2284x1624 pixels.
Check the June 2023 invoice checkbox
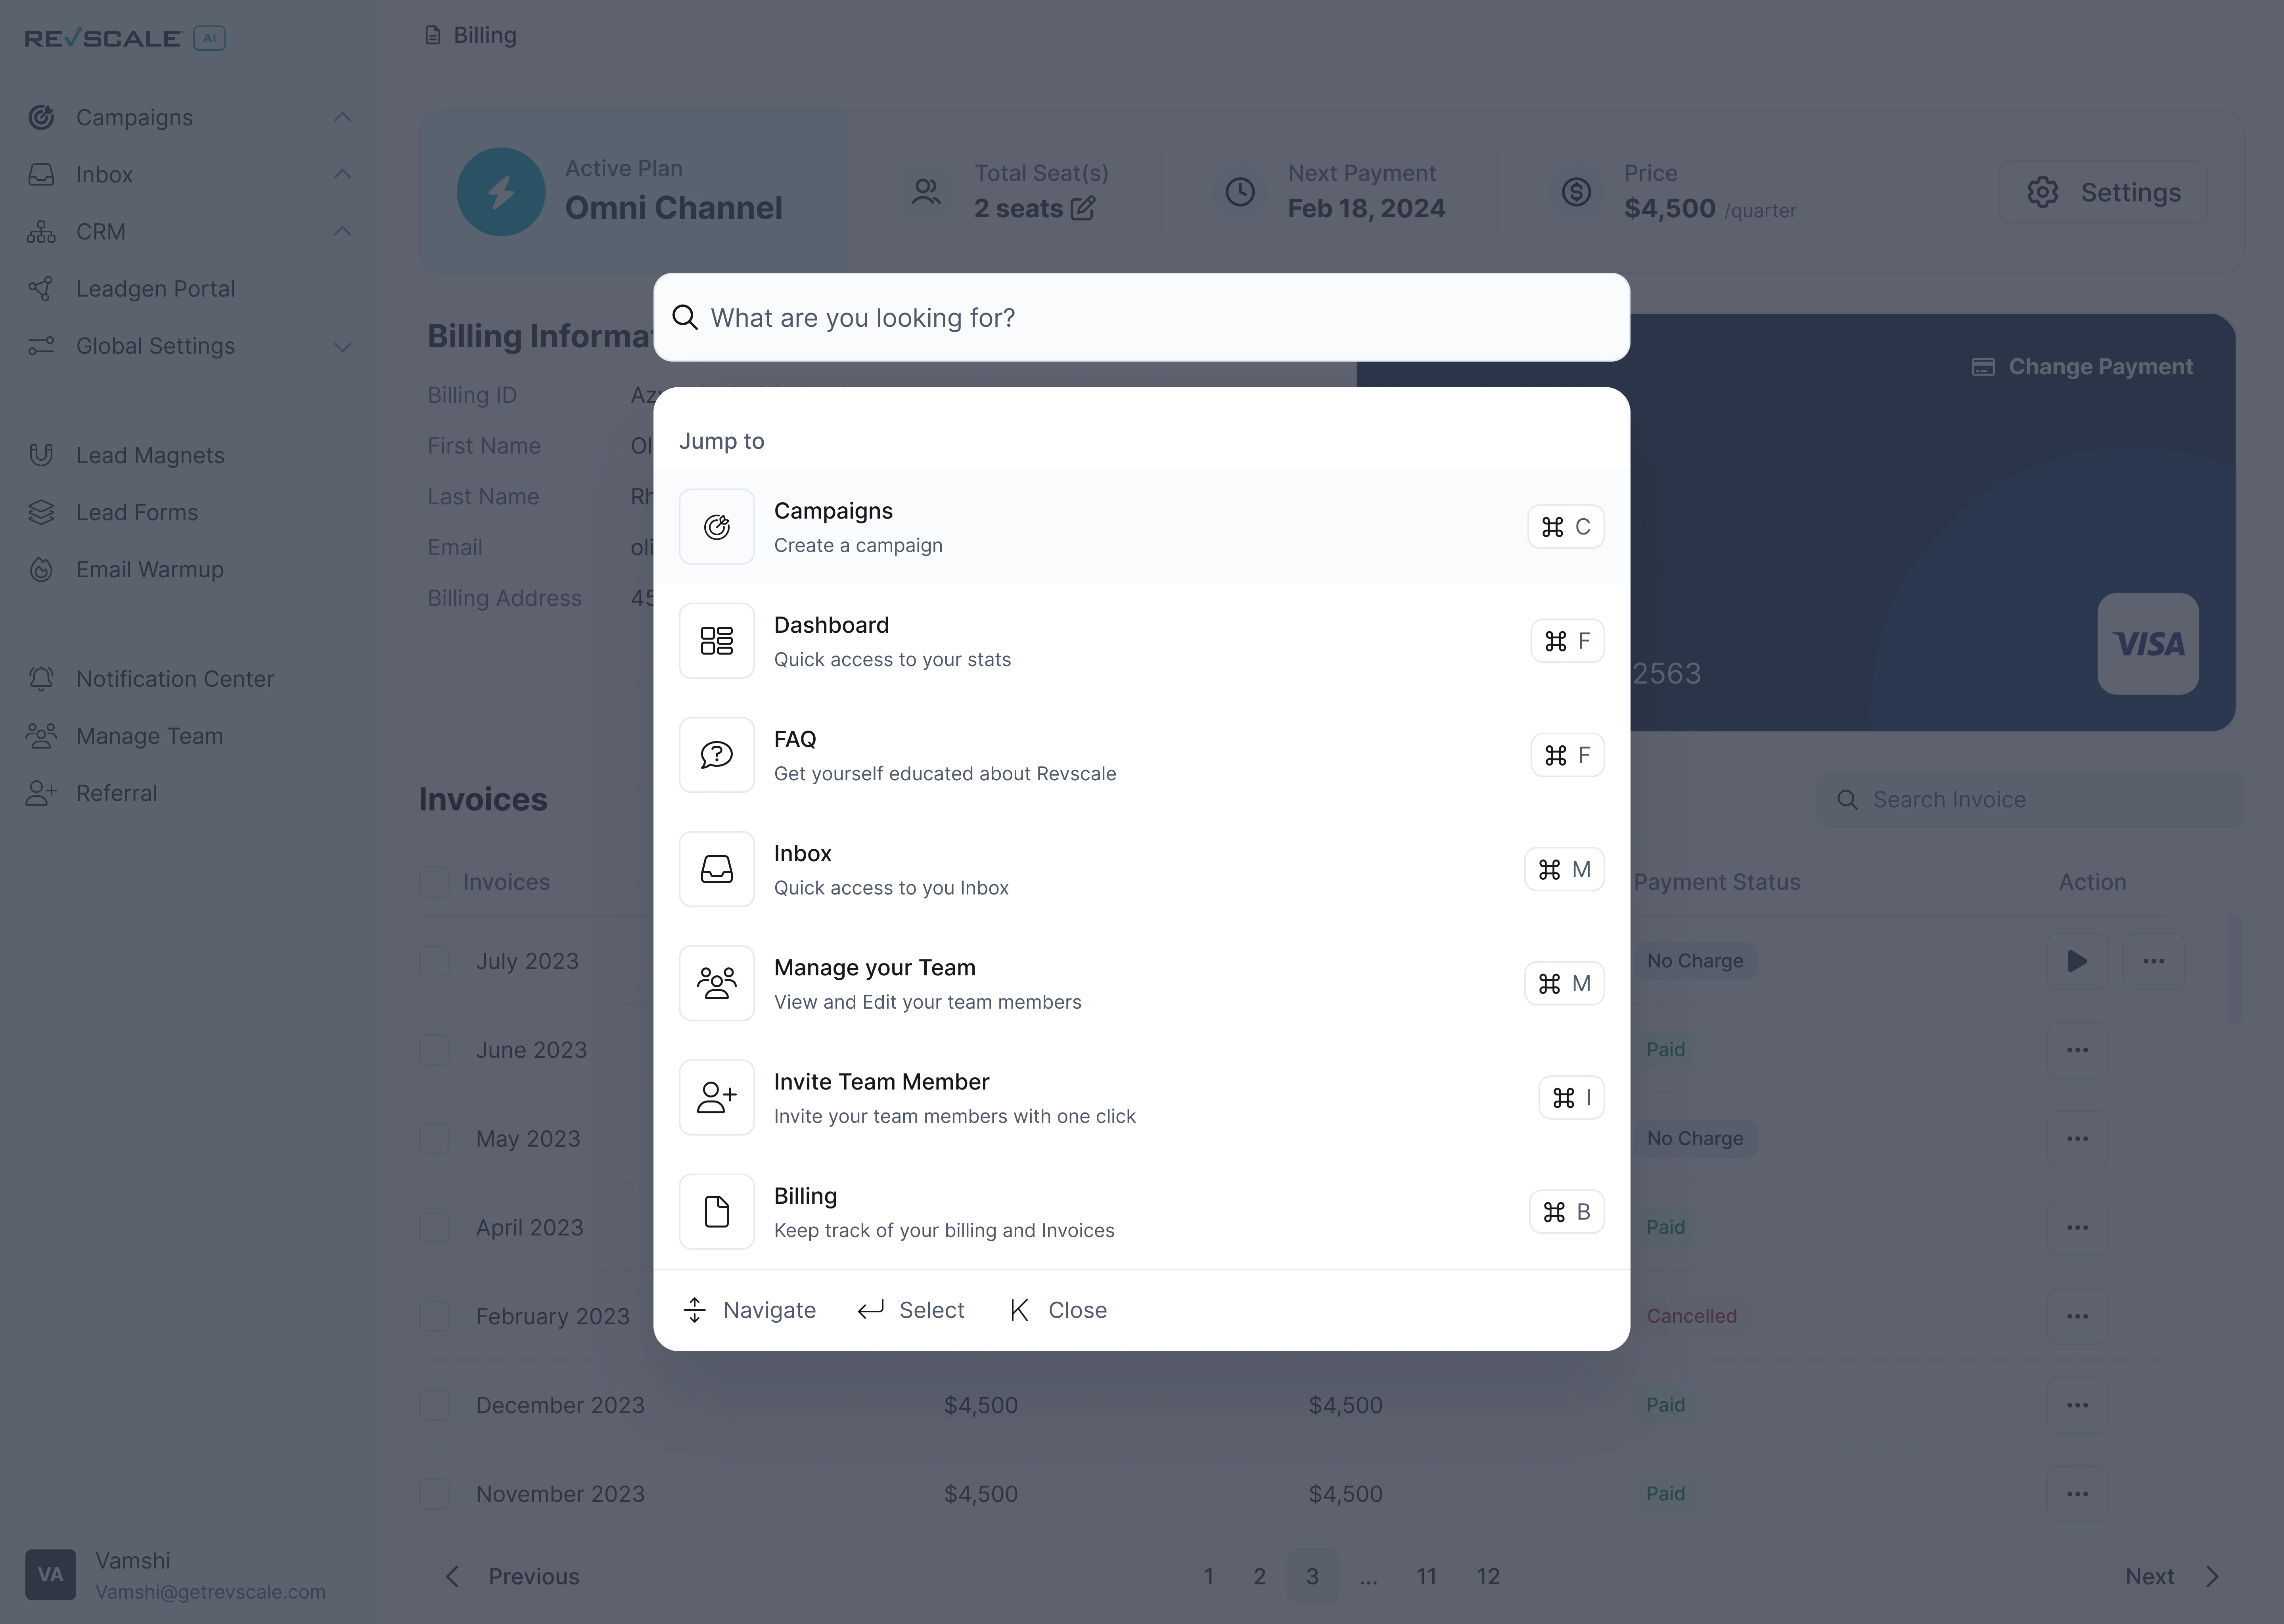tap(435, 1050)
